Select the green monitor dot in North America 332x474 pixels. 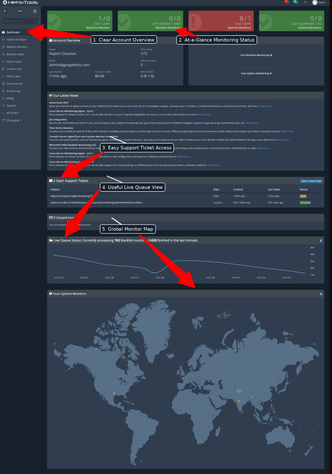pyautogui.click(x=114, y=393)
